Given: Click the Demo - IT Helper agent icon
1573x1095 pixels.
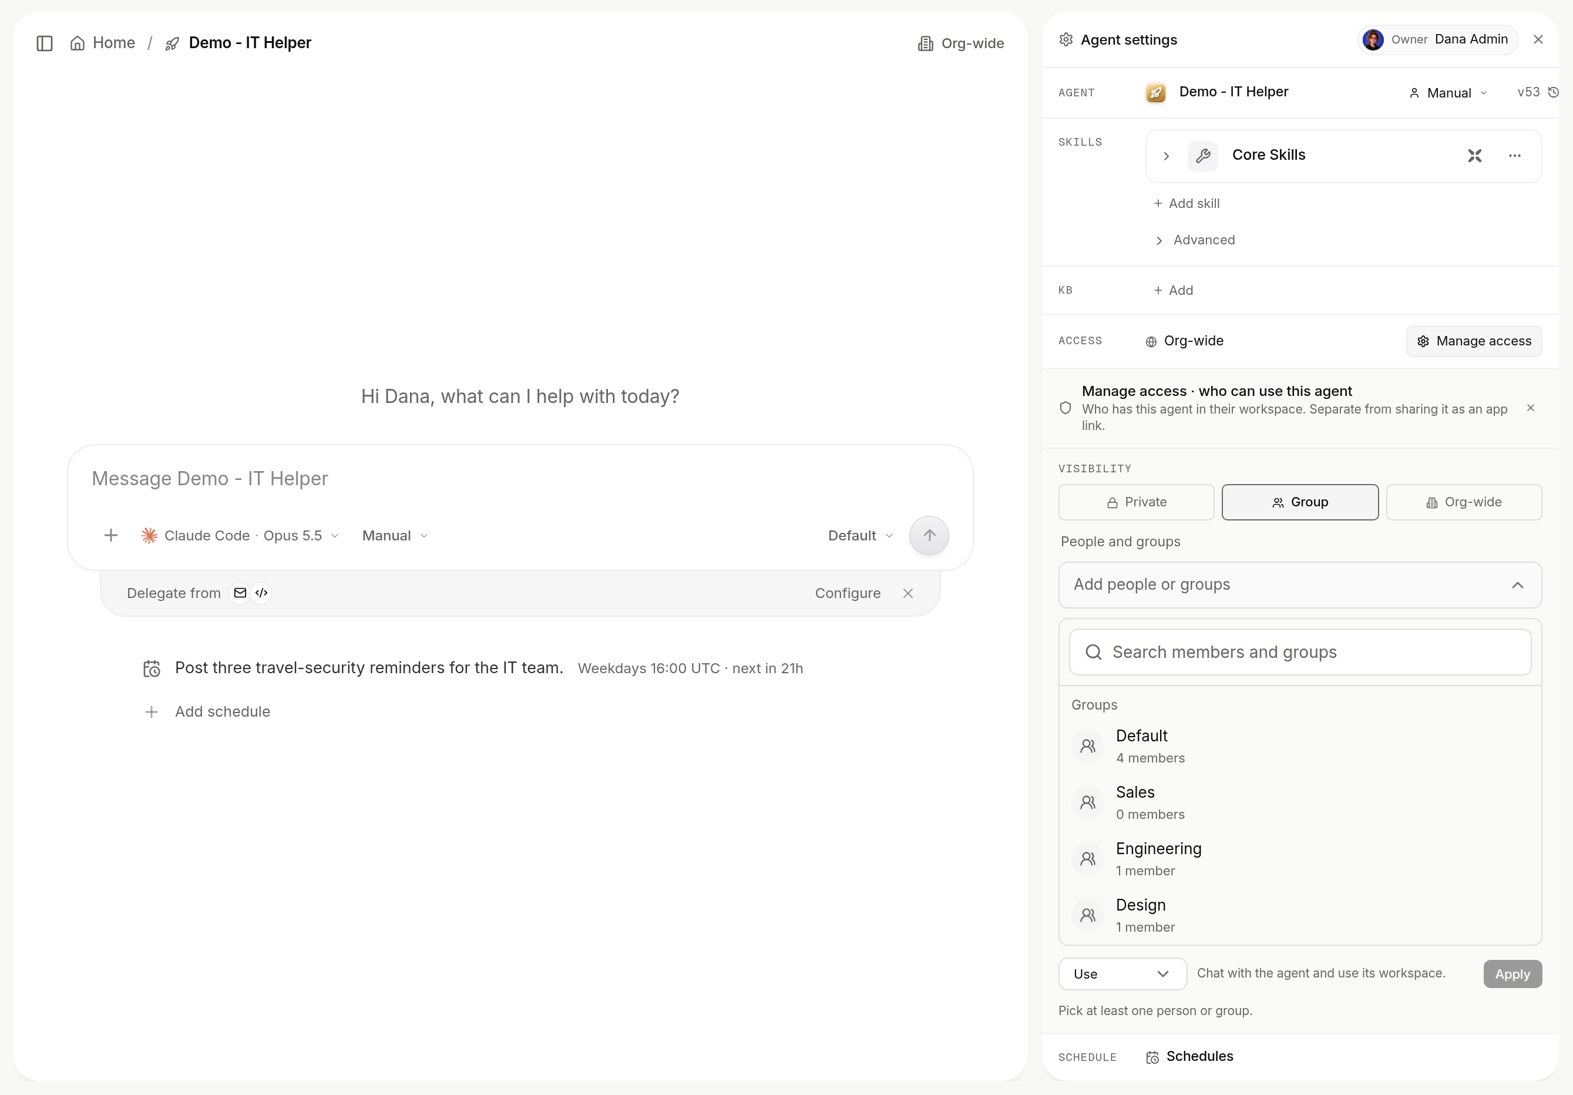Looking at the screenshot, I should pos(1156,92).
